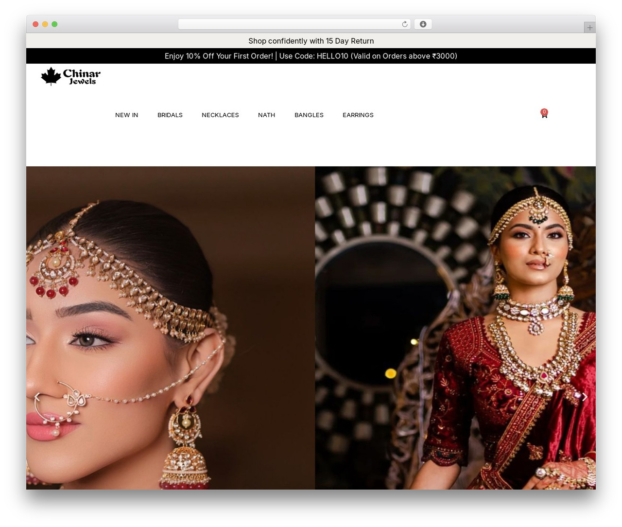Focus the browser address bar
Image resolution: width=622 pixels, height=527 pixels.
pos(294,24)
